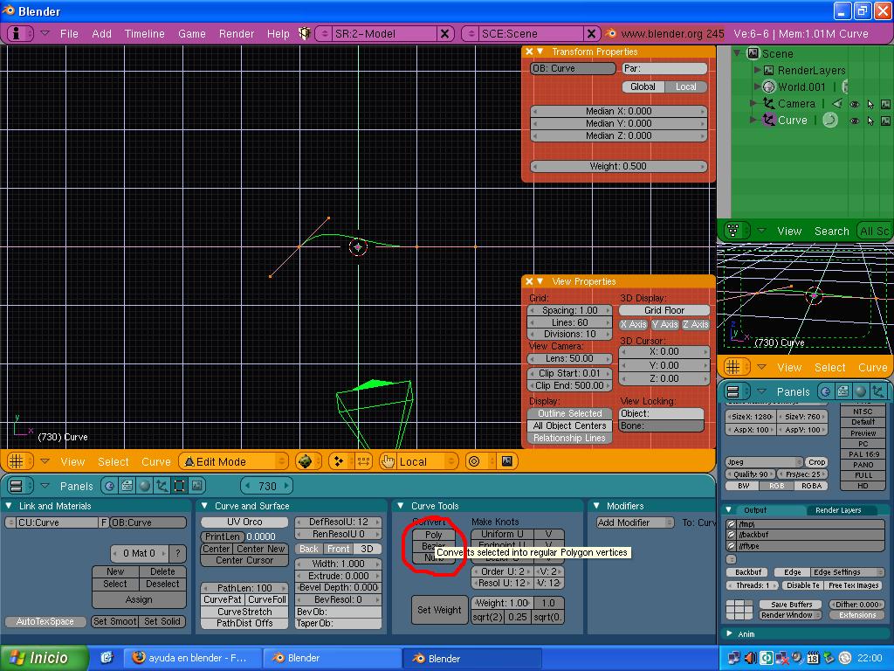Click the transform manipulator hand icon
The height and width of the screenshot is (671, 894).
389,461
